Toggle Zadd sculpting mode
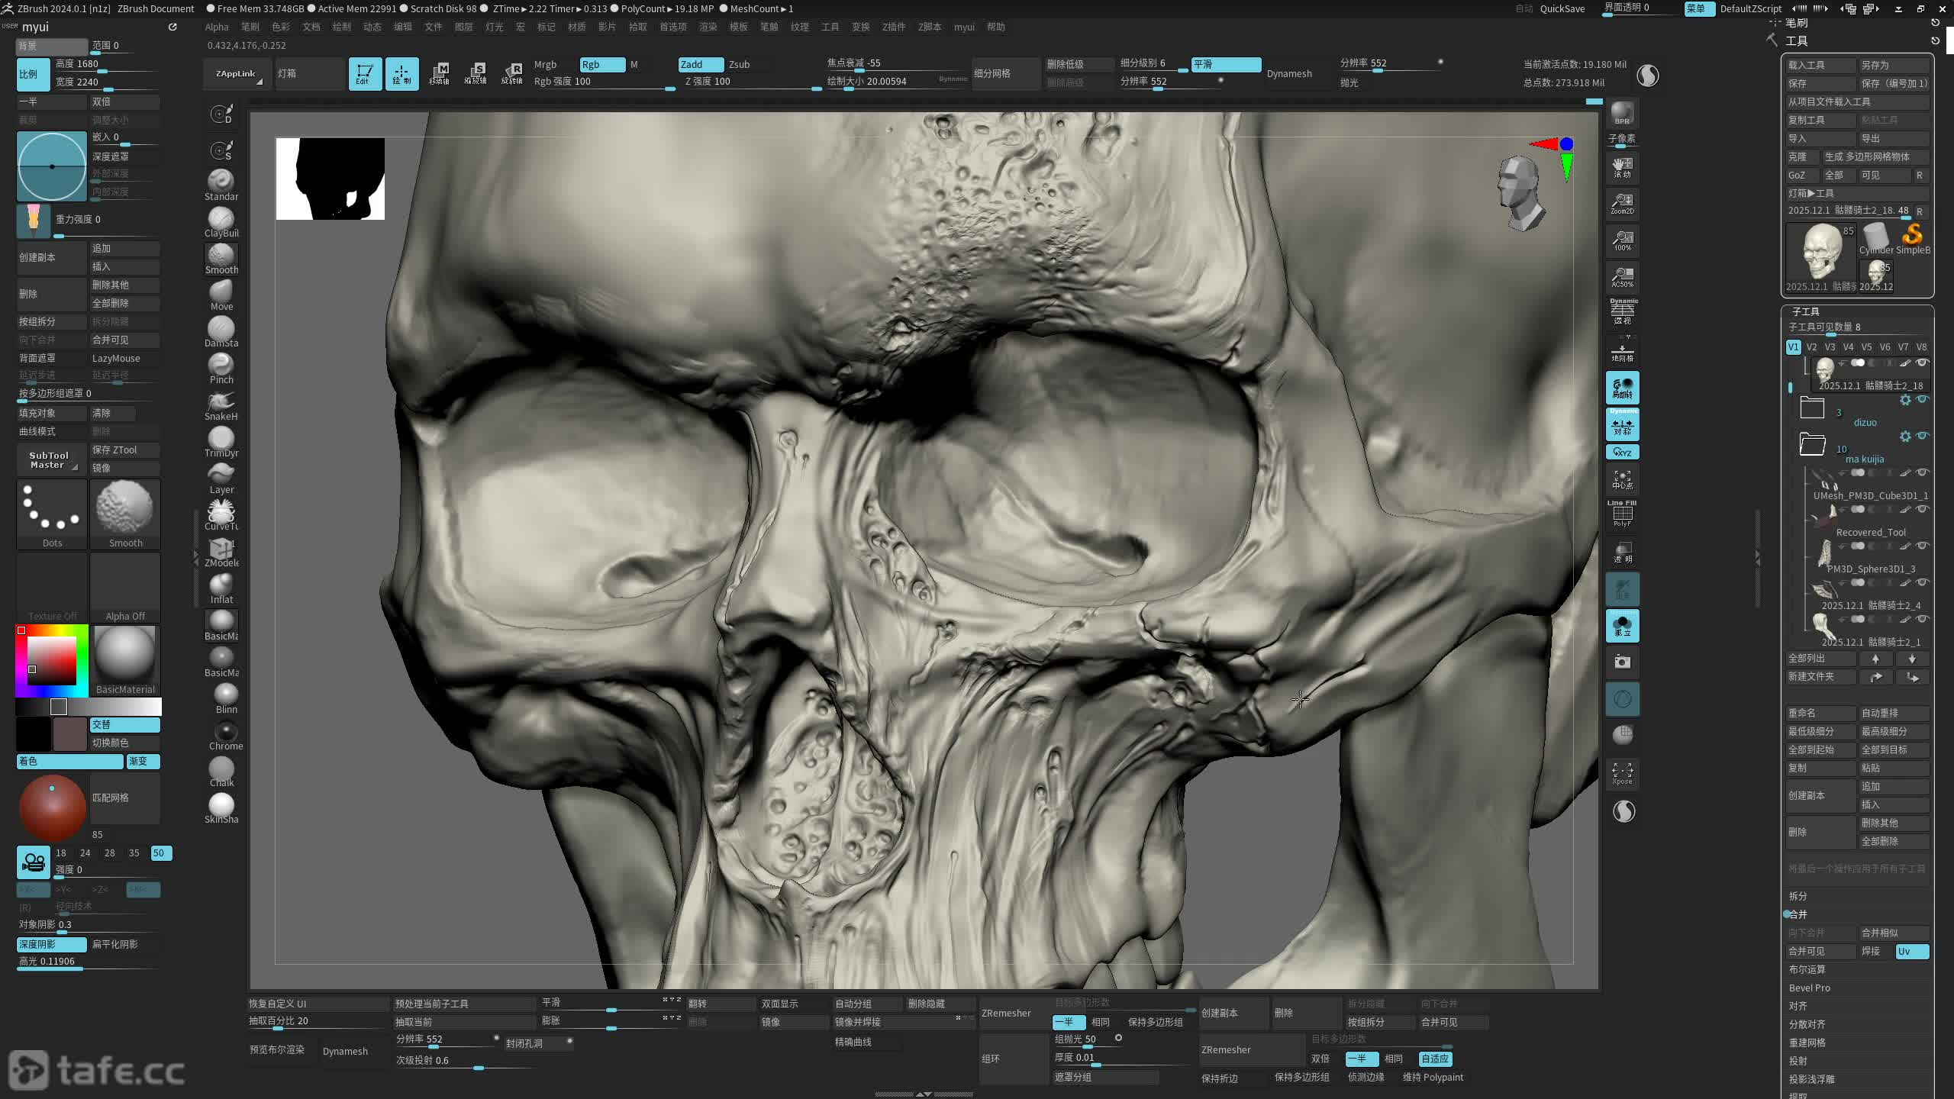1954x1099 pixels. 700,64
